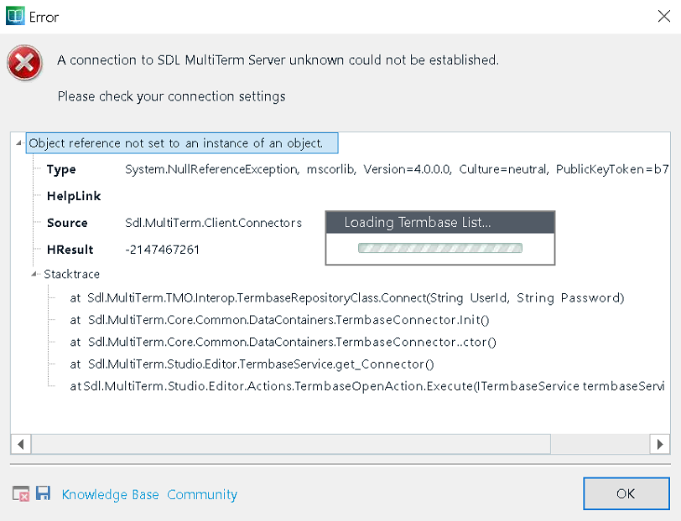This screenshot has width=681, height=521.
Task: Click the Error dialog title bar app icon
Action: (15, 17)
